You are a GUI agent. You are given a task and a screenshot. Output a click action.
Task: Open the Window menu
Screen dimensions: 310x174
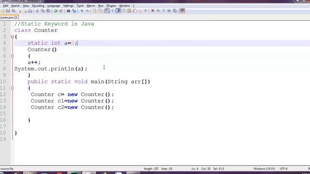click(x=124, y=6)
